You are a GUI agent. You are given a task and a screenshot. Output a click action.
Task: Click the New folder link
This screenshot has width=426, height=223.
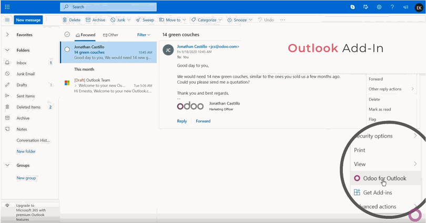[x=26, y=151]
